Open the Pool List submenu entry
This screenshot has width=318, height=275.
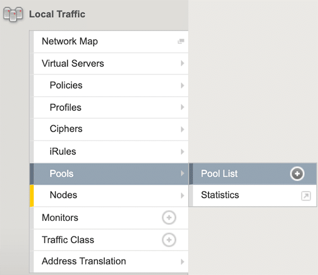[x=219, y=174]
